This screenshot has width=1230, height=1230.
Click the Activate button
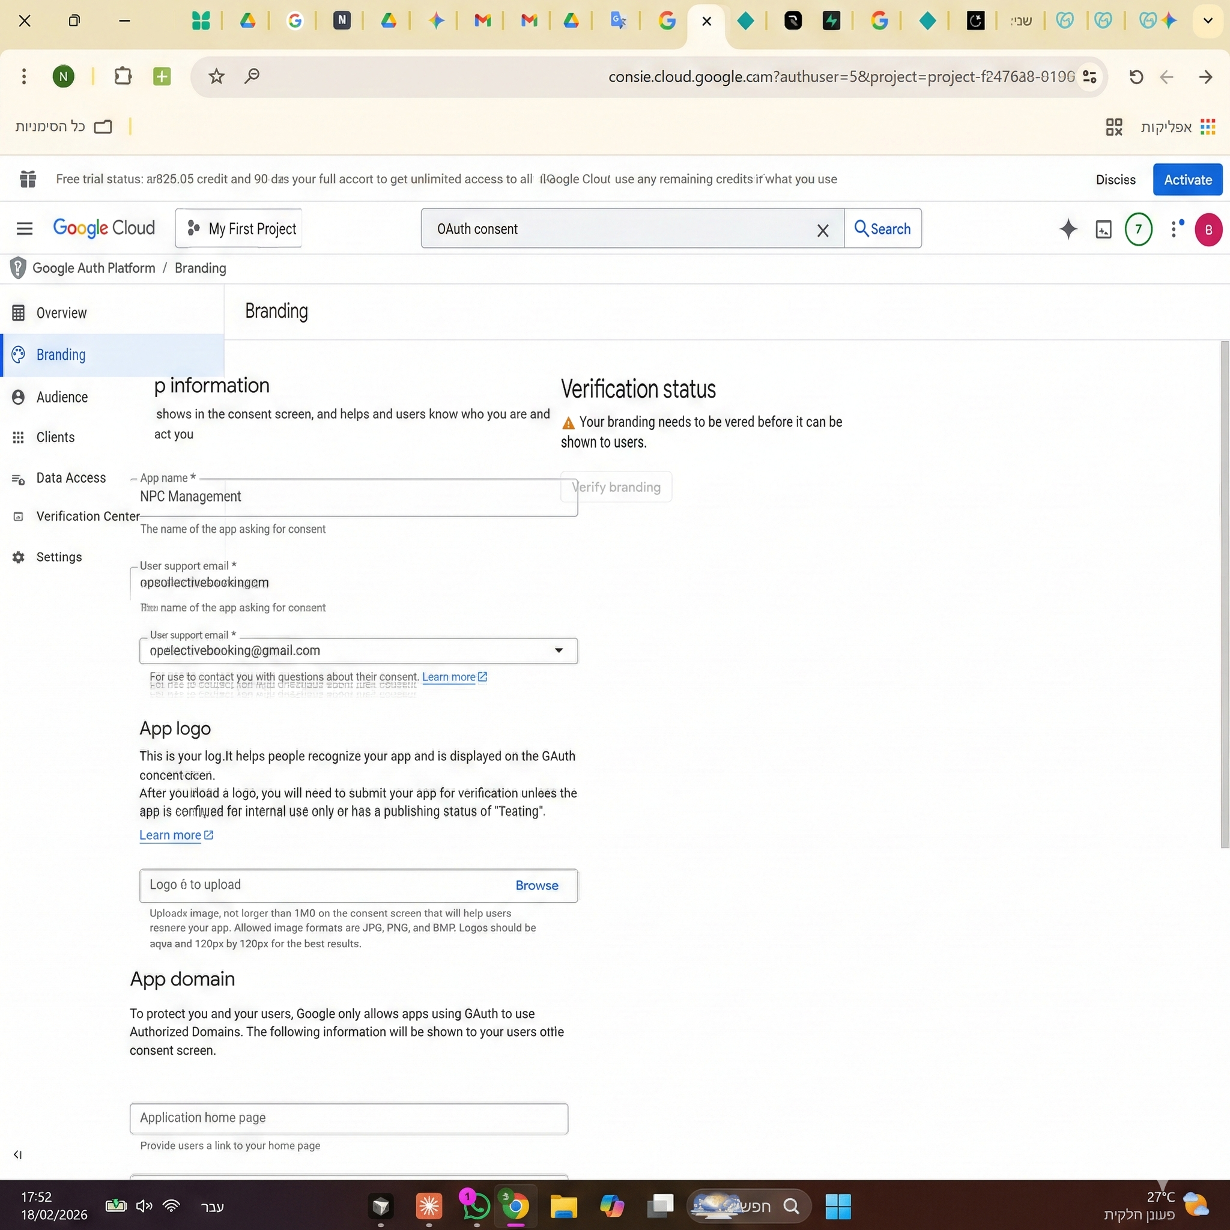pyautogui.click(x=1187, y=180)
